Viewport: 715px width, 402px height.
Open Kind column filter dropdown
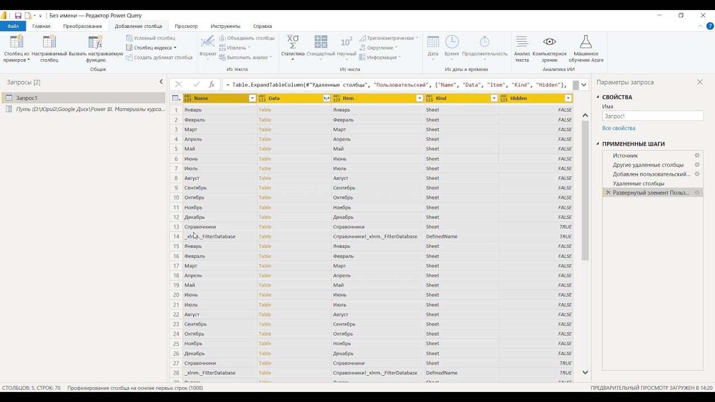click(x=494, y=98)
